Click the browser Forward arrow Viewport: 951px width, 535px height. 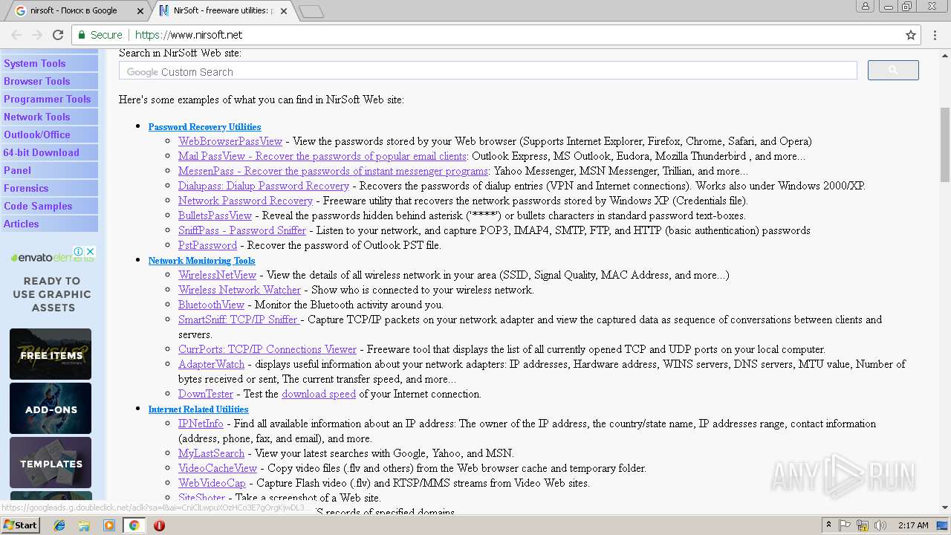pos(37,35)
